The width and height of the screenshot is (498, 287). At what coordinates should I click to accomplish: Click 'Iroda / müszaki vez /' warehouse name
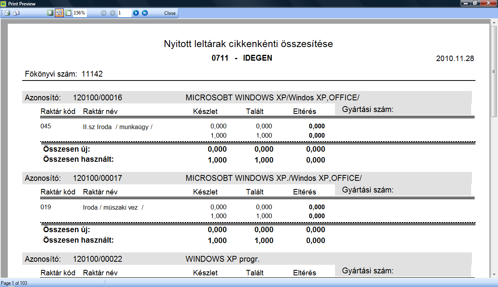tap(113, 207)
